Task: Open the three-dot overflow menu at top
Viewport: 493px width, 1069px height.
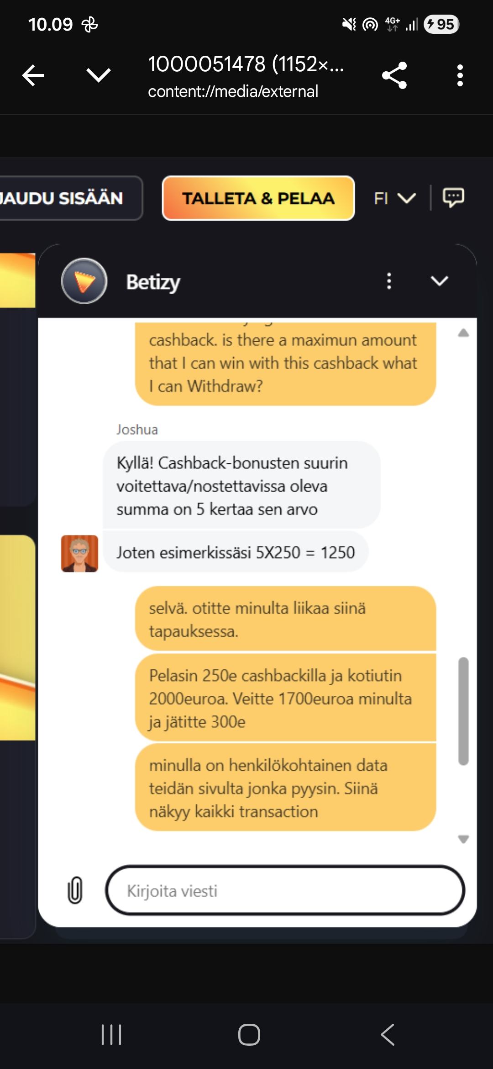Action: [x=460, y=75]
